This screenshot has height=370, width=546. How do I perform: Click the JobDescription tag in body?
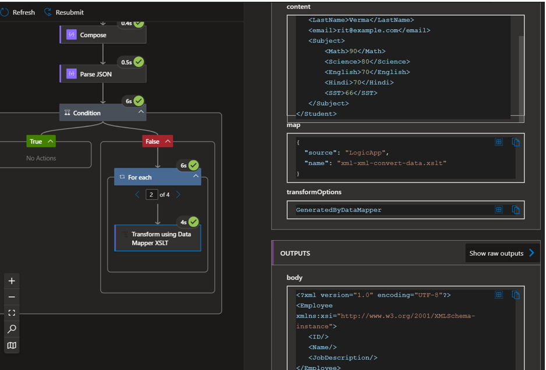(x=343, y=357)
